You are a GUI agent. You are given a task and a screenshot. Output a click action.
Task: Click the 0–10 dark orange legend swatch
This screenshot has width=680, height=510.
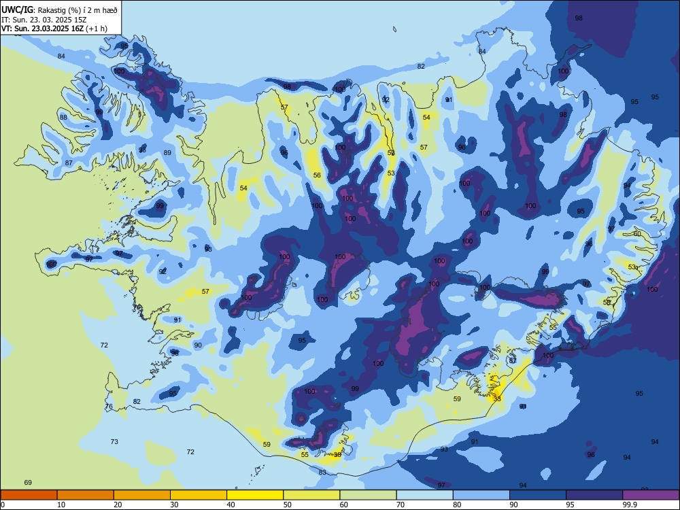pyautogui.click(x=29, y=495)
